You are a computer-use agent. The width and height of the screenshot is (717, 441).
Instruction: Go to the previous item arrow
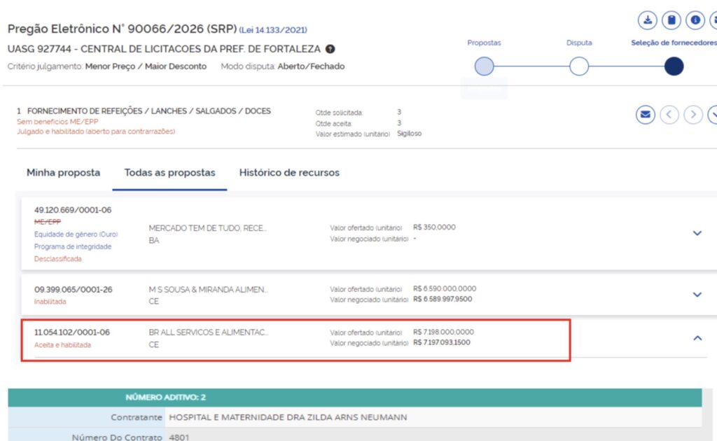point(669,114)
